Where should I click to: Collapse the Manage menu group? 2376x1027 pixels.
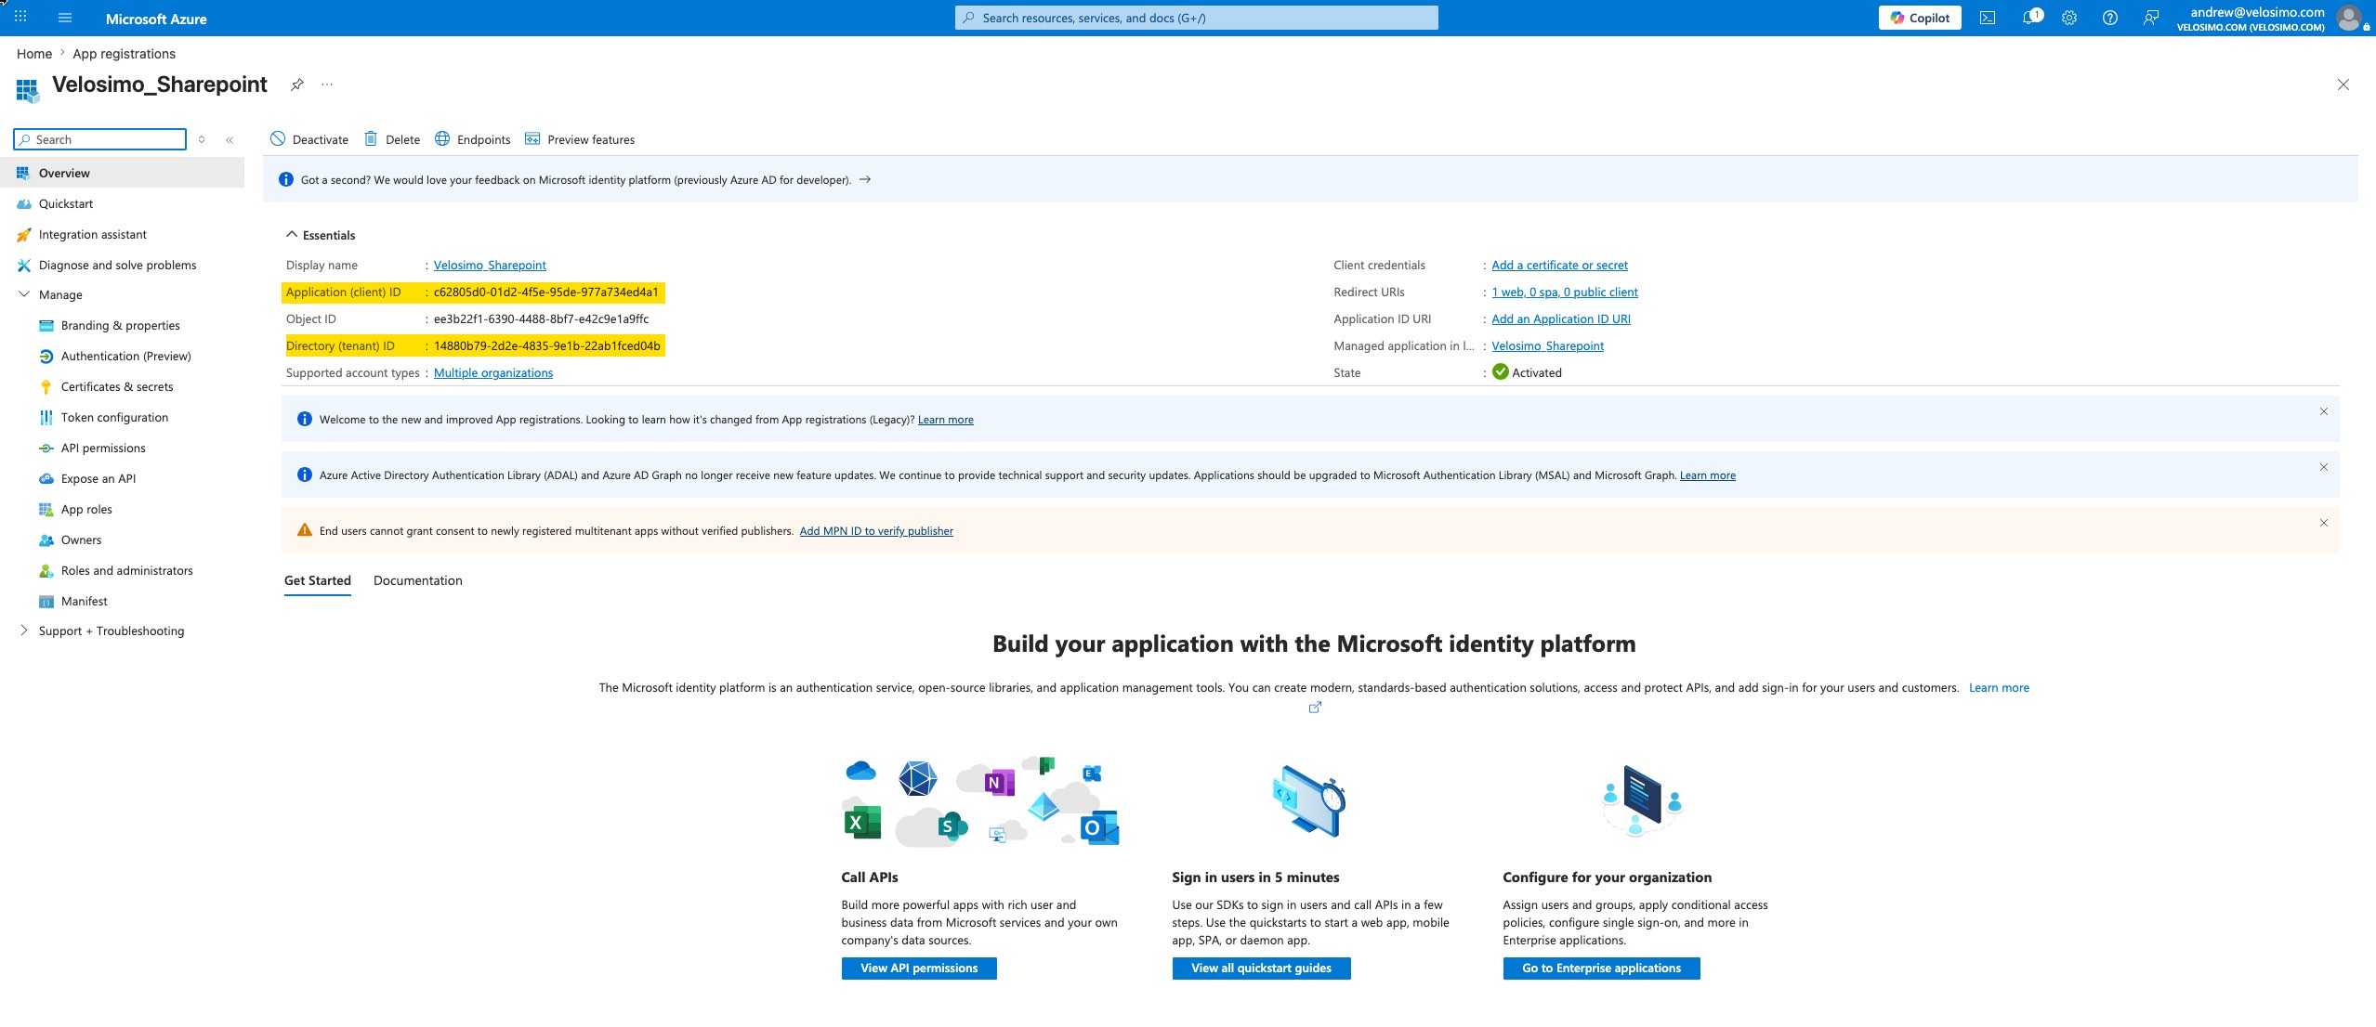point(24,294)
